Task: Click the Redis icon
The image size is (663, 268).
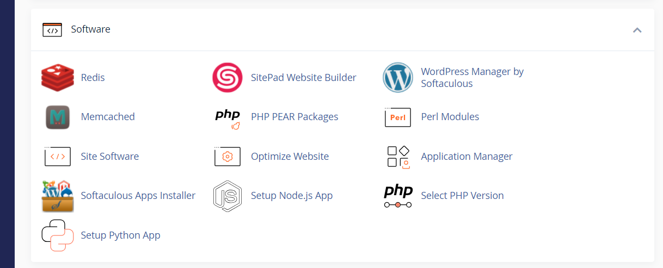Action: pyautogui.click(x=57, y=78)
